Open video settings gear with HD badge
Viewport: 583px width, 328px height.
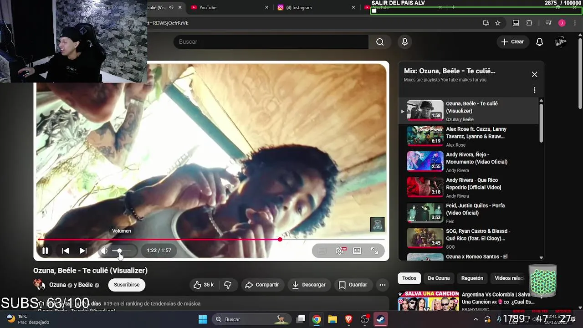coord(340,251)
